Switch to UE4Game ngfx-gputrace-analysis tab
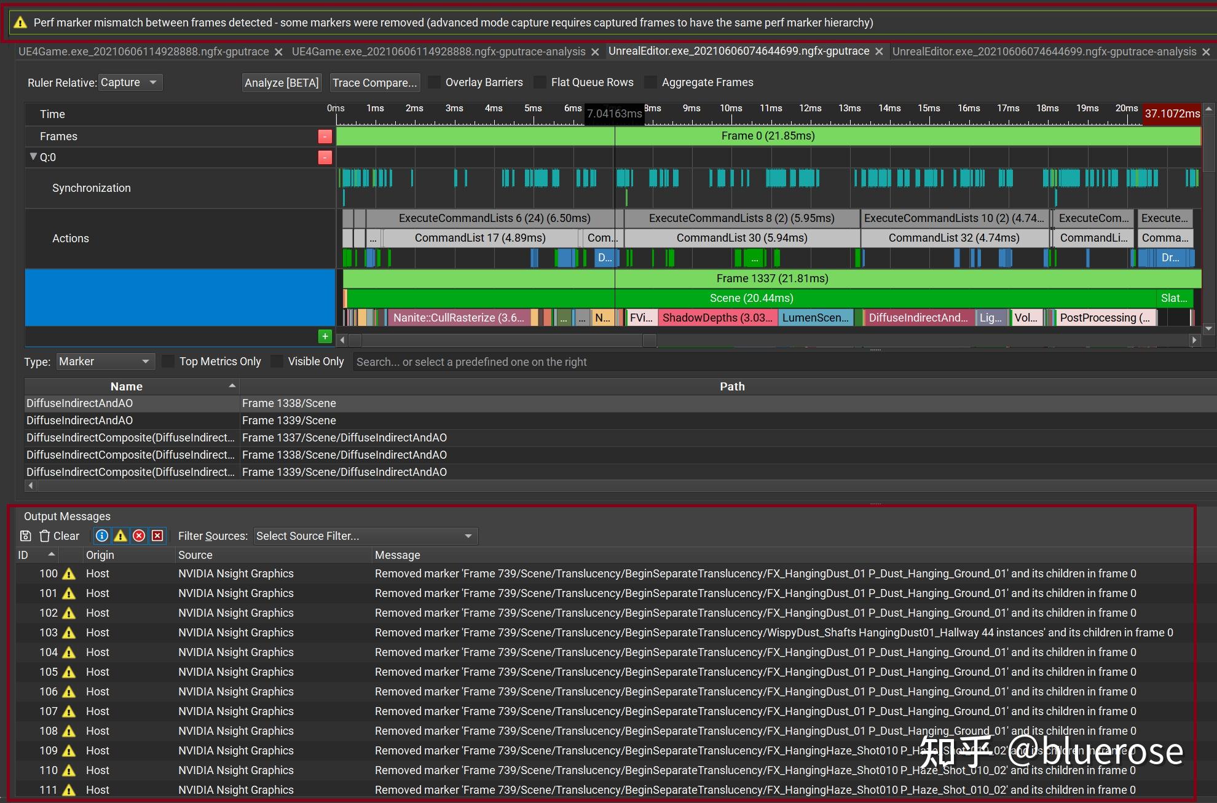The height and width of the screenshot is (803, 1217). (x=438, y=52)
